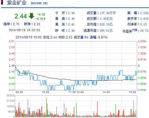Viewport: 149px width, 118px height.
Task: Click the red 1.52% right axis label
Action: (x=142, y=47)
